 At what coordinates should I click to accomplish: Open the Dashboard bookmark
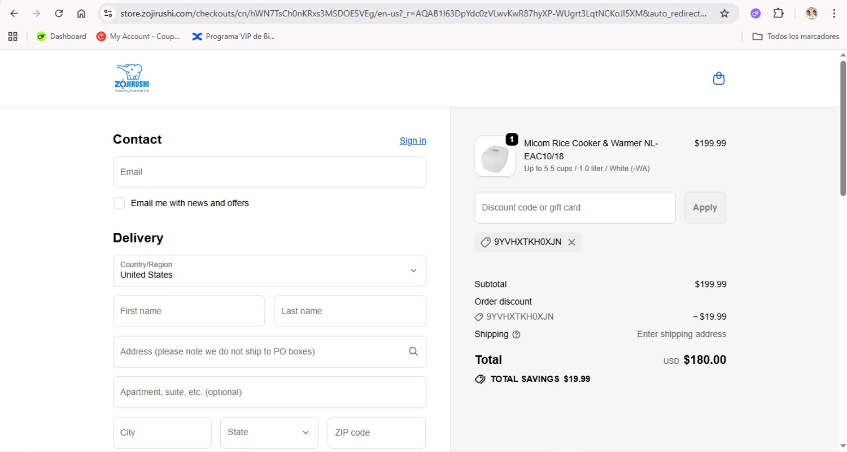pyautogui.click(x=61, y=36)
